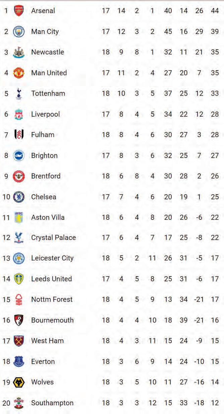Open the Leeds United team page
Image resolution: width=224 pixels, height=414 pixels.
click(52, 279)
